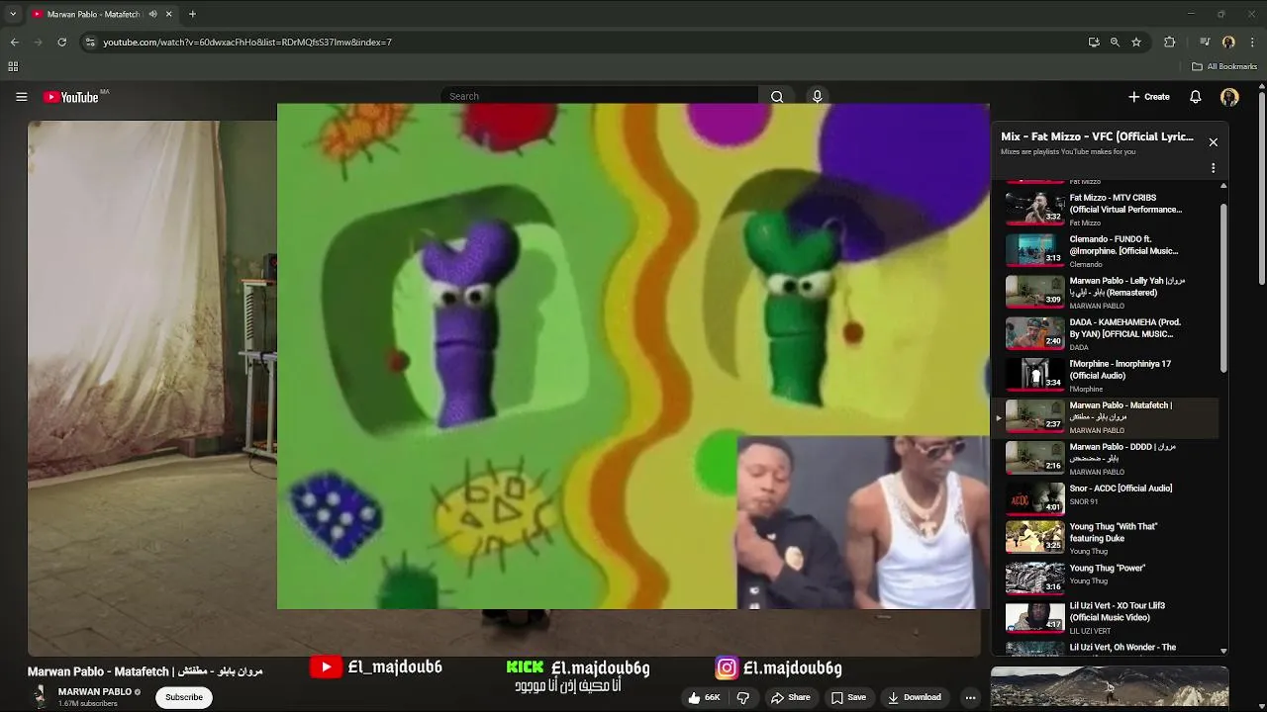Download the video
The height and width of the screenshot is (712, 1267).
915,697
